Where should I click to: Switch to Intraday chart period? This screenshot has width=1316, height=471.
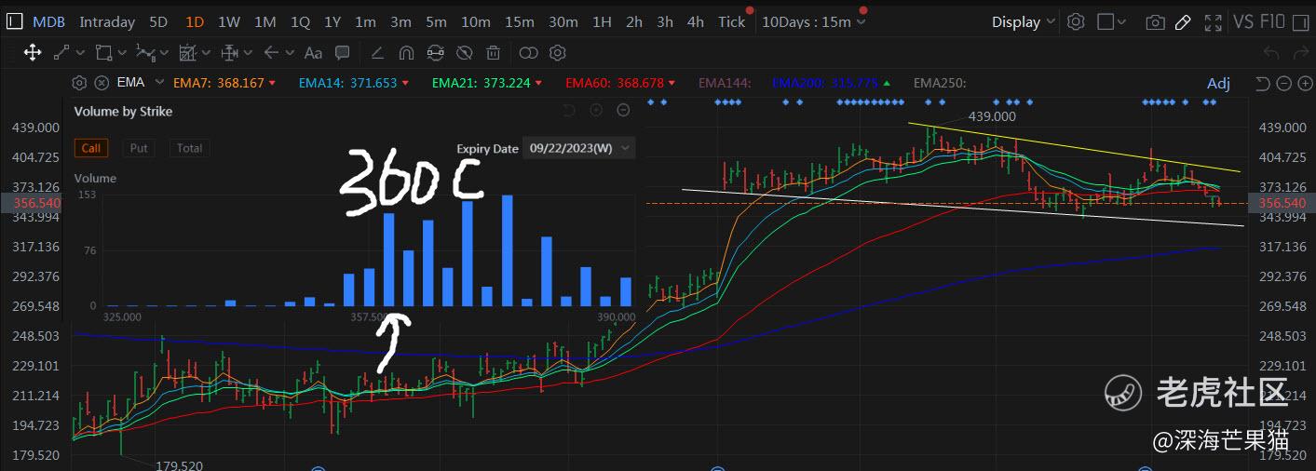(x=107, y=21)
